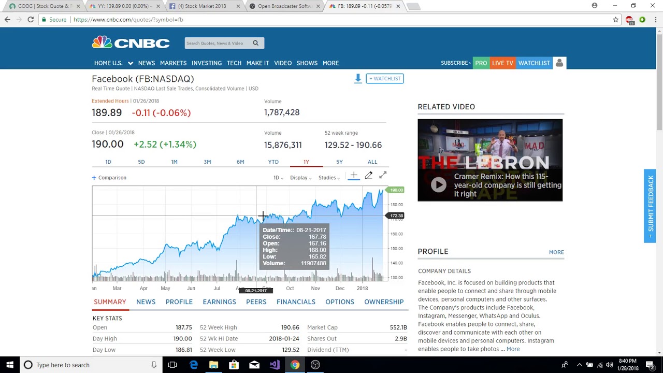The image size is (663, 373).
Task: Click MORE link next to PROFILE heading
Action: 556,252
